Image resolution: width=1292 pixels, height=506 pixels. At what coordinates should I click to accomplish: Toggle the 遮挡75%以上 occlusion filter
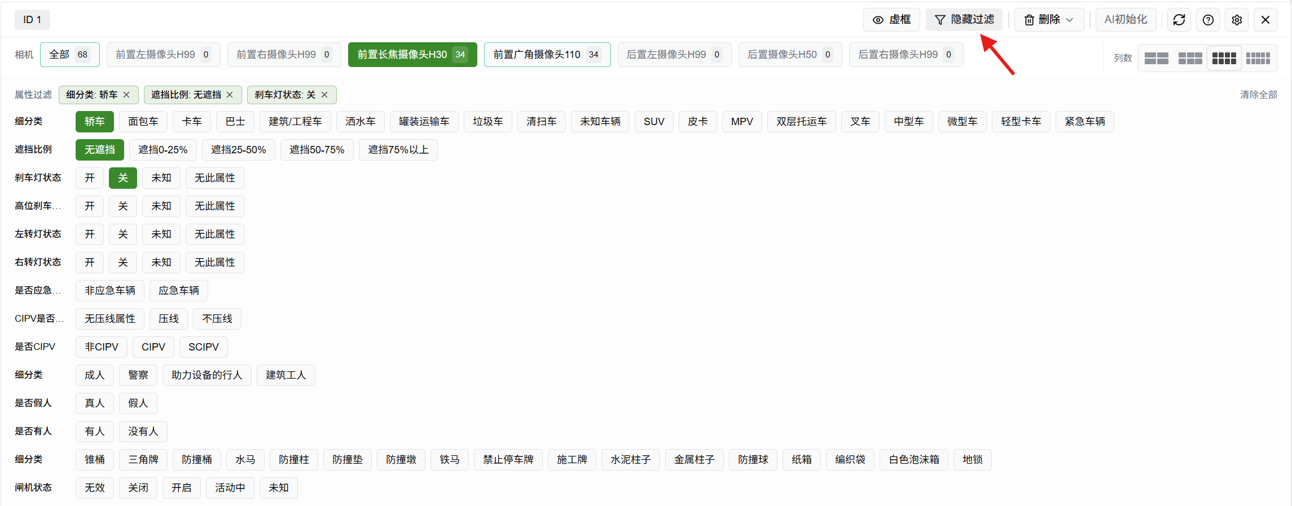[x=398, y=150]
